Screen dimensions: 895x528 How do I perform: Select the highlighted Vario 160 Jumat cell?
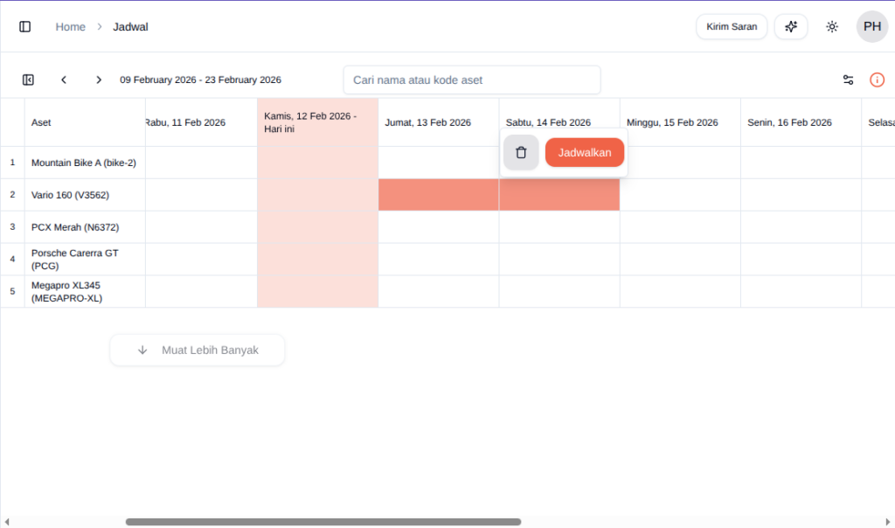coord(438,195)
